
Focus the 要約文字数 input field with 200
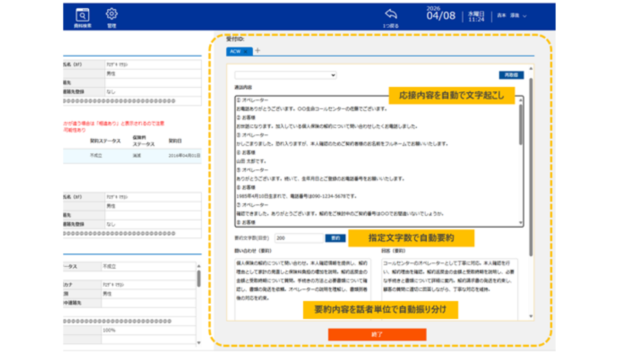(299, 238)
